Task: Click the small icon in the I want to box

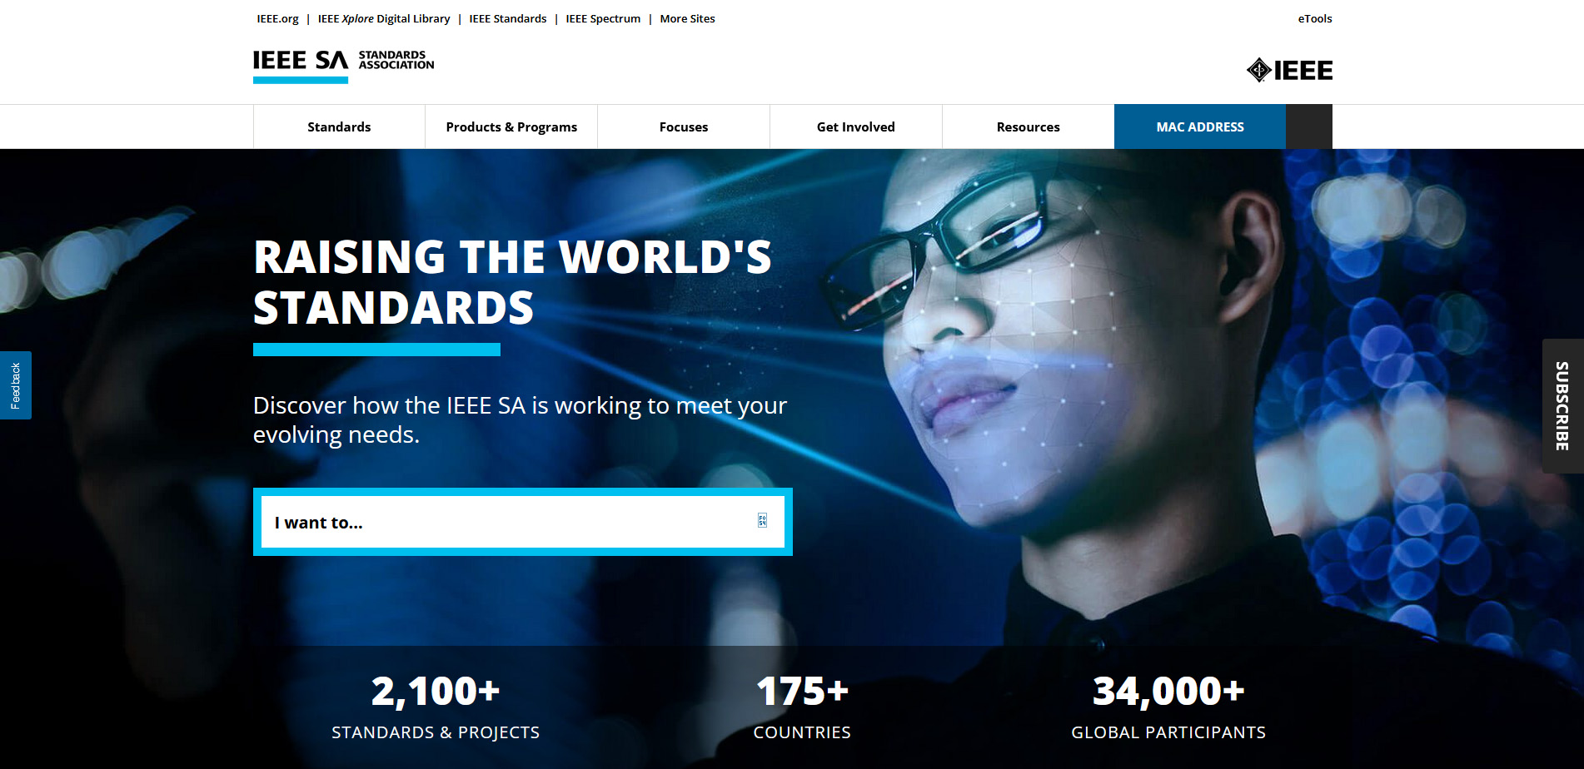Action: [x=762, y=521]
